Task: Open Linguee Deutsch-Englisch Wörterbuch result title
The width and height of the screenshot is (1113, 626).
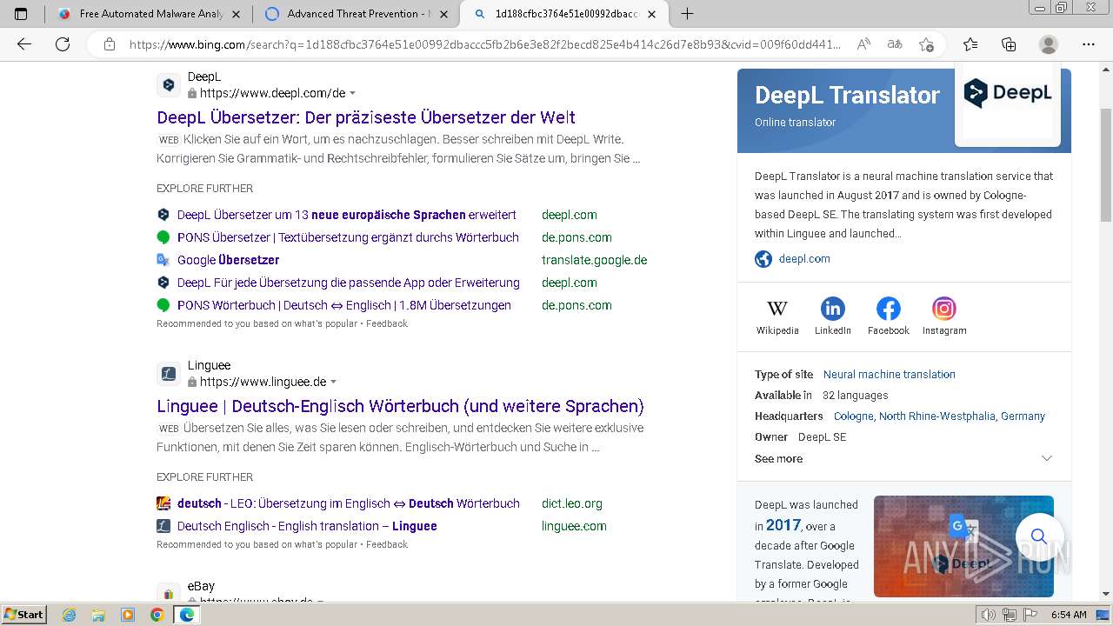Action: [400, 406]
